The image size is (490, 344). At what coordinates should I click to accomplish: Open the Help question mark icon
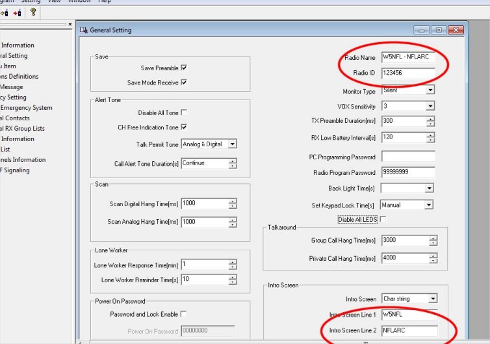tap(33, 12)
